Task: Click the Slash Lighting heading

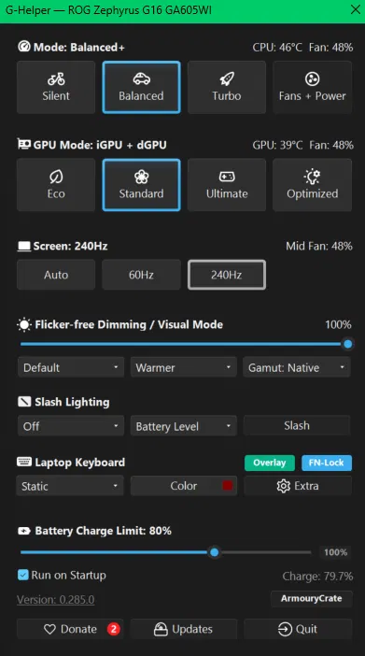Action: 72,402
